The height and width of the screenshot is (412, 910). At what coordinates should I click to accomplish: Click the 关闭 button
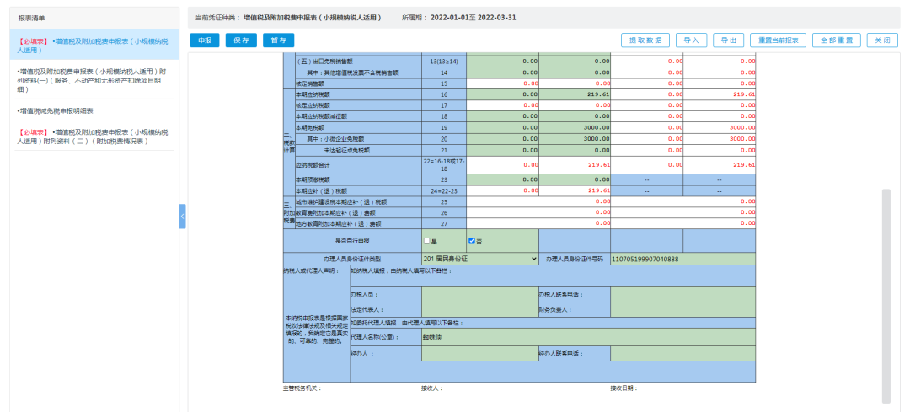882,40
